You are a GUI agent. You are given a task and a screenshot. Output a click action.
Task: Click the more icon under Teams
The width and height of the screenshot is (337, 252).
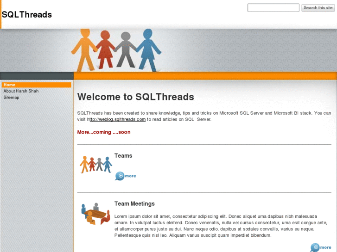coord(126,176)
